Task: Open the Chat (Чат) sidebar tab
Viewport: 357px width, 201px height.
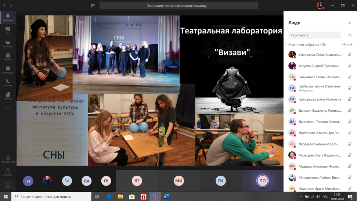Action: pyautogui.click(x=8, y=30)
